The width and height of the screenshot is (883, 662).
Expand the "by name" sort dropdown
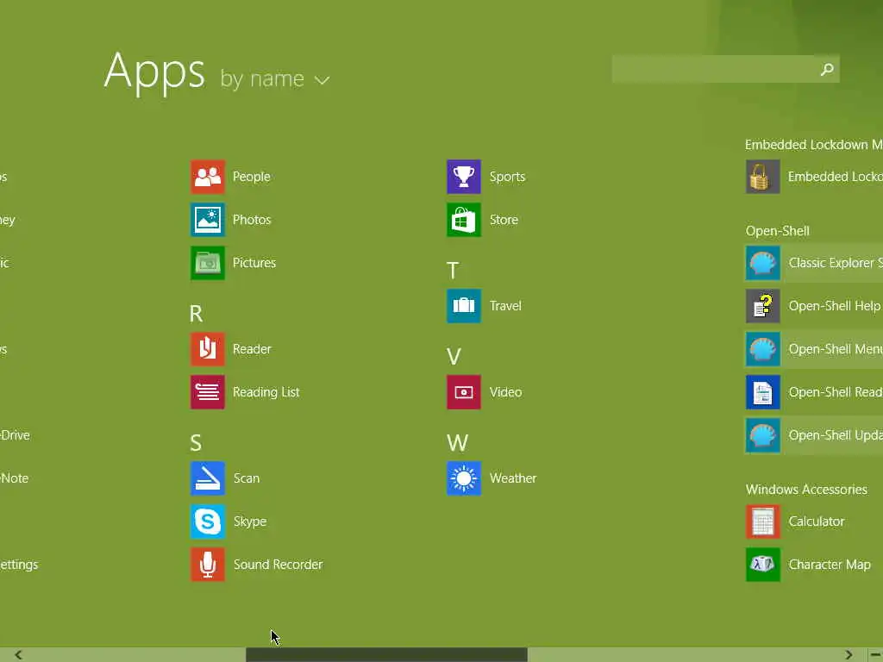coord(275,78)
